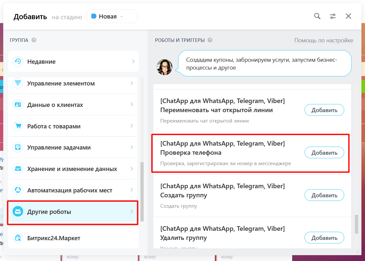
Task: Open the Помощь по настройке link
Action: pyautogui.click(x=323, y=40)
